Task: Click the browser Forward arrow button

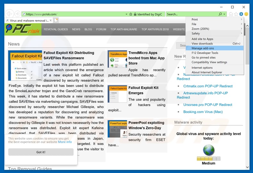Action: coord(17,14)
